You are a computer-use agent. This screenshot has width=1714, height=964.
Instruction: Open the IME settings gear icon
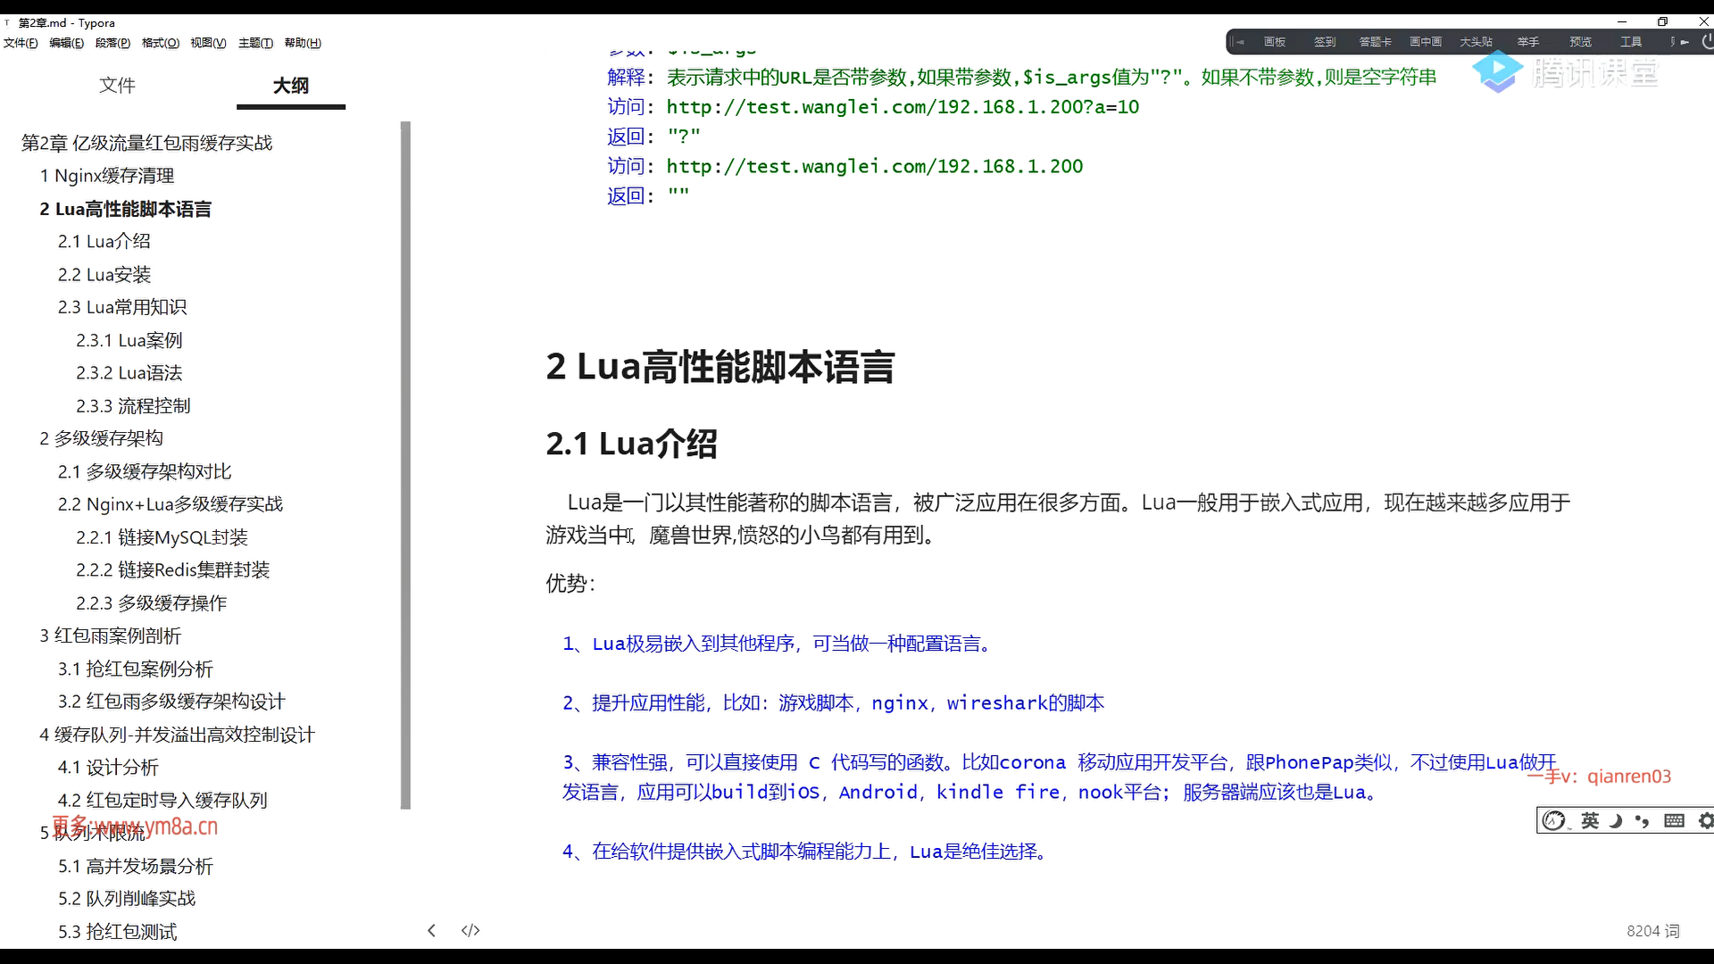1705,820
